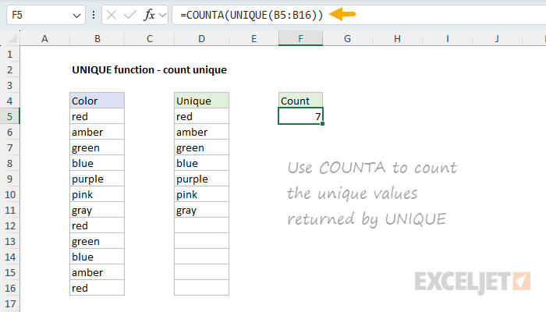Select column J header

click(497, 38)
